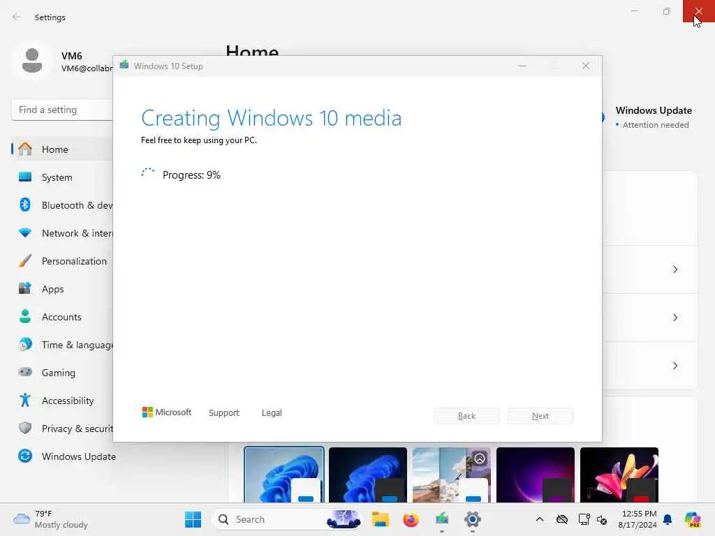Open Network & internet settings
Image resolution: width=715 pixels, height=536 pixels.
point(62,233)
